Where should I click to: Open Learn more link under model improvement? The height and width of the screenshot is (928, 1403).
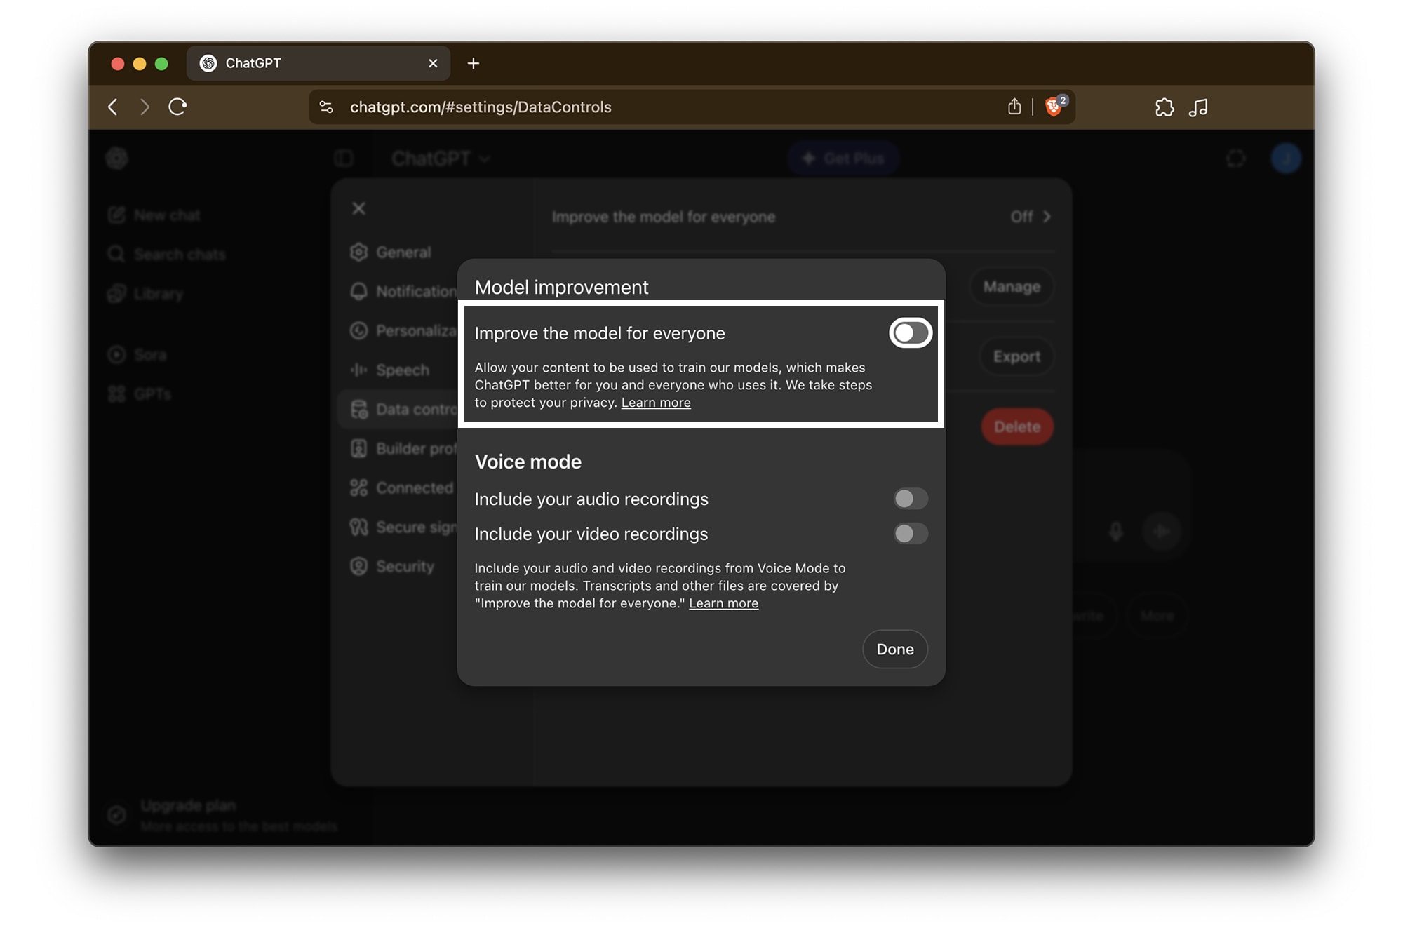point(656,403)
